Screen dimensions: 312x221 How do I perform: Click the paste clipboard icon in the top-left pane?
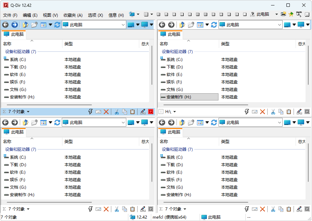(132, 112)
